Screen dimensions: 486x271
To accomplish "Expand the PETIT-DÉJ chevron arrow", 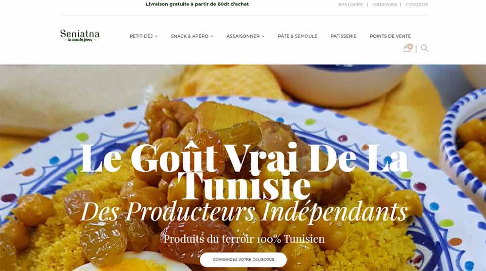I will click(156, 36).
